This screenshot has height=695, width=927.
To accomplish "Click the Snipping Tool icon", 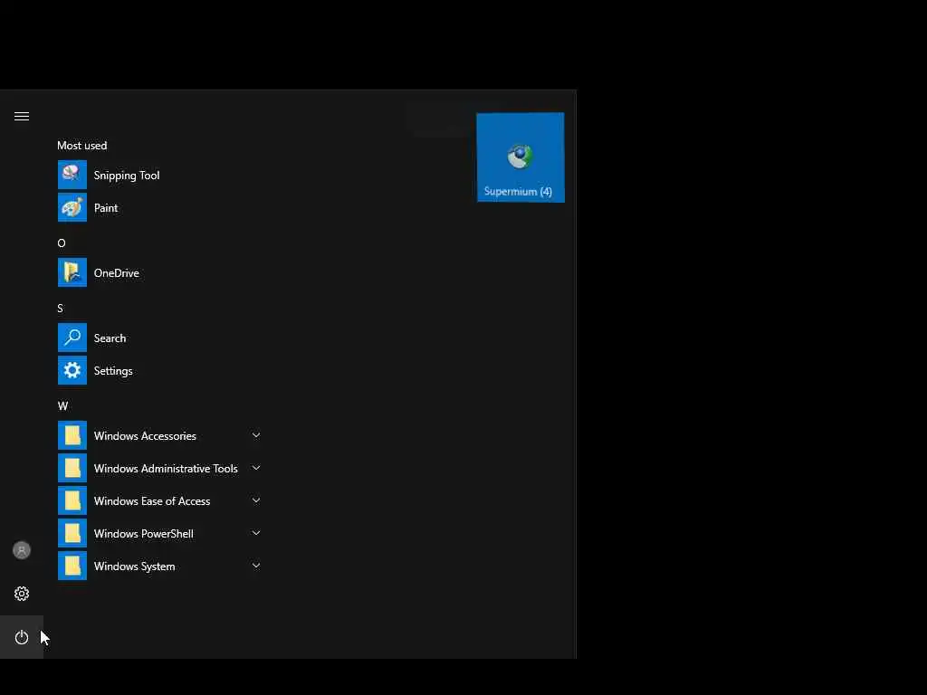I will coord(72,175).
